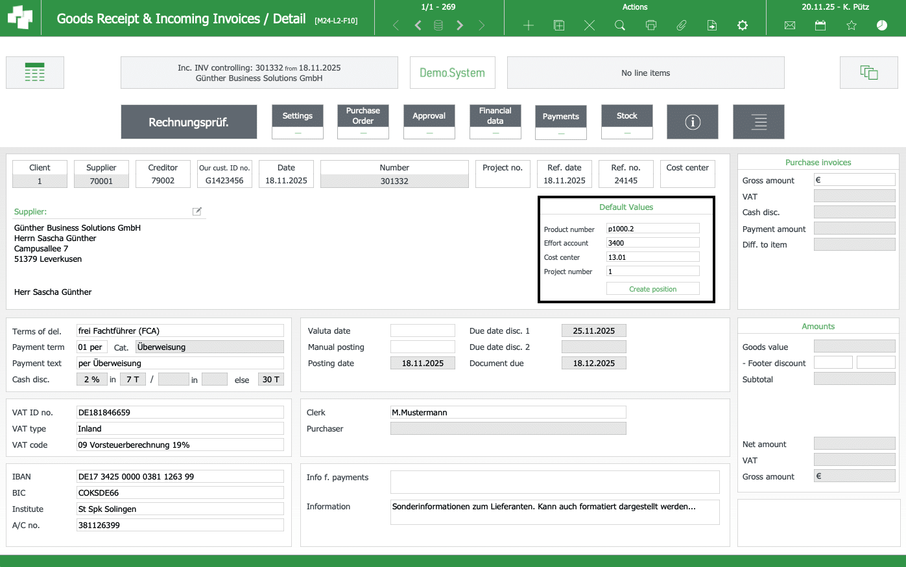
Task: Click the star favorites icon
Action: [x=852, y=25]
